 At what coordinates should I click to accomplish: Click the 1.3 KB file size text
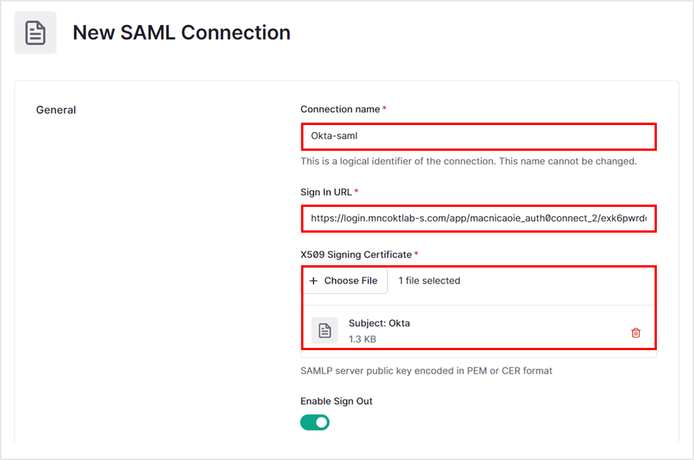[x=362, y=339]
